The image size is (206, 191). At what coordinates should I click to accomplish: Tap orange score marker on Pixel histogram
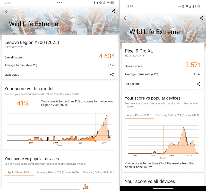coord(164,153)
